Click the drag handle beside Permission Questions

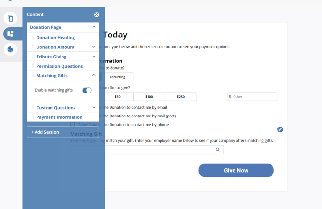pyautogui.click(x=33, y=66)
